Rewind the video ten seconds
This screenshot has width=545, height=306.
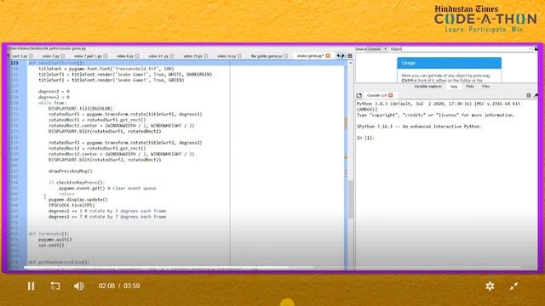[55, 286]
